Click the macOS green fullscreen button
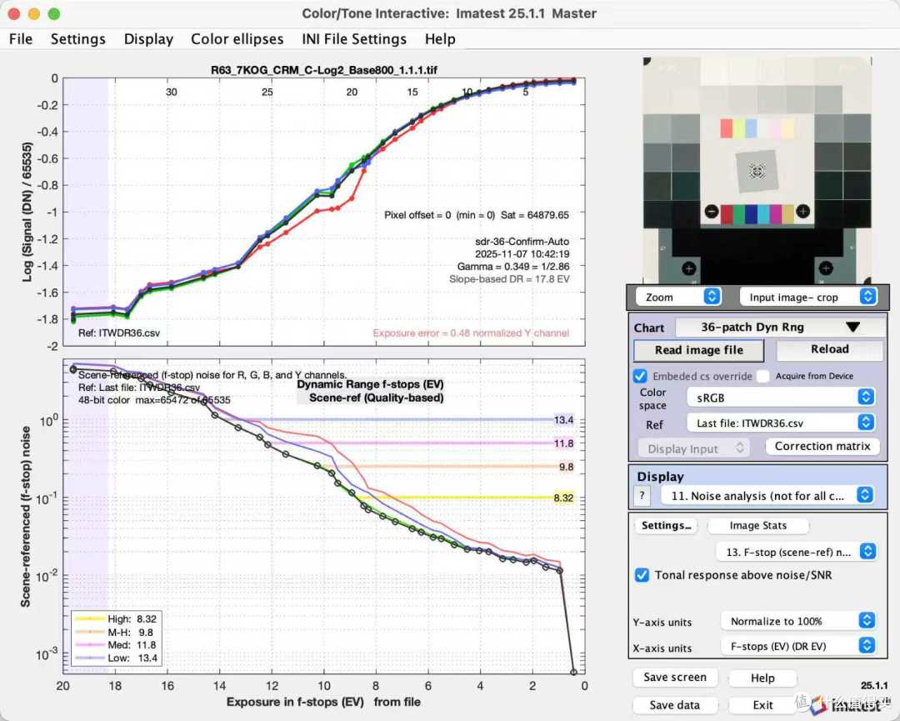The width and height of the screenshot is (900, 721). point(53,14)
